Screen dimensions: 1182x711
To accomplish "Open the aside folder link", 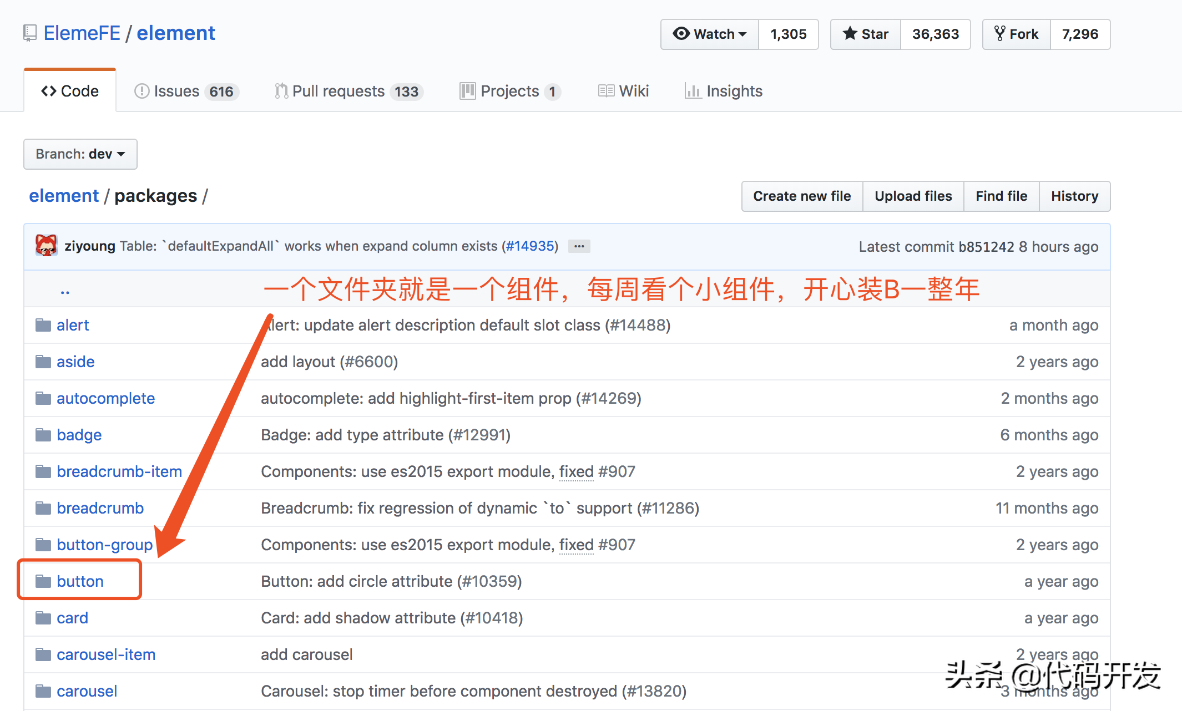I will point(75,362).
